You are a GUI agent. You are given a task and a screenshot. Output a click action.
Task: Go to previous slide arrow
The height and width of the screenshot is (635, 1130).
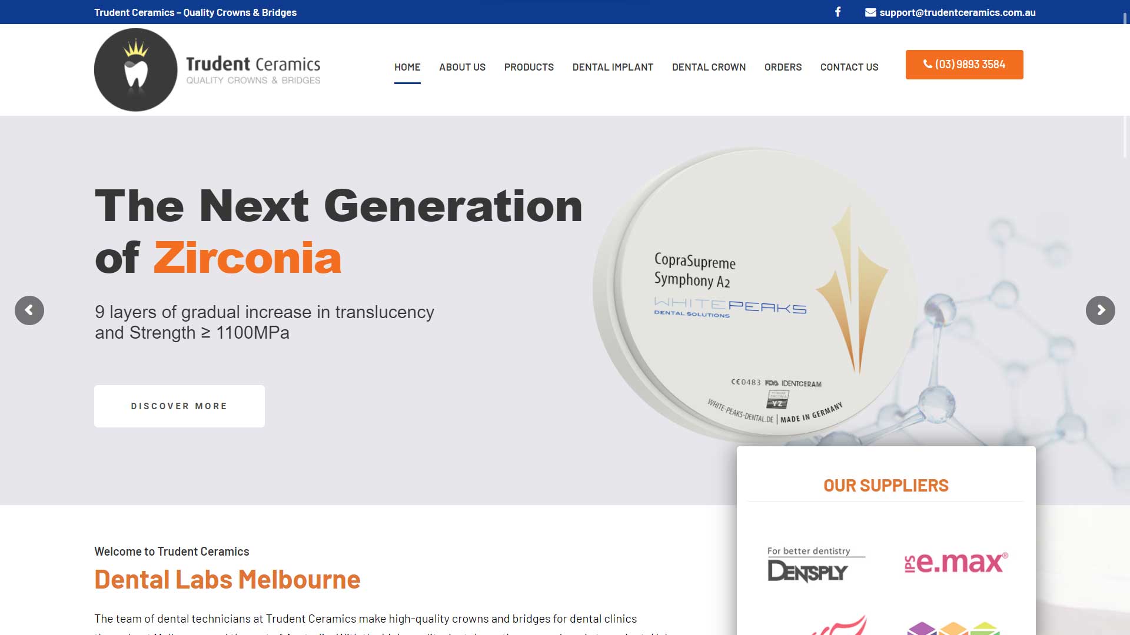tap(29, 310)
